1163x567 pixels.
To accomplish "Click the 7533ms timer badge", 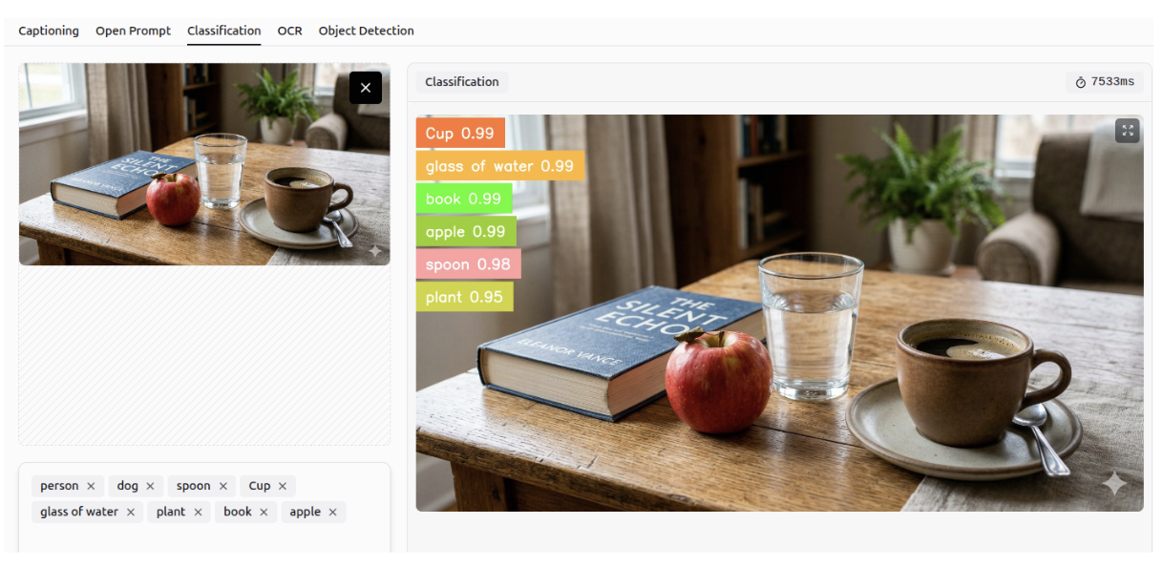I will [1105, 82].
